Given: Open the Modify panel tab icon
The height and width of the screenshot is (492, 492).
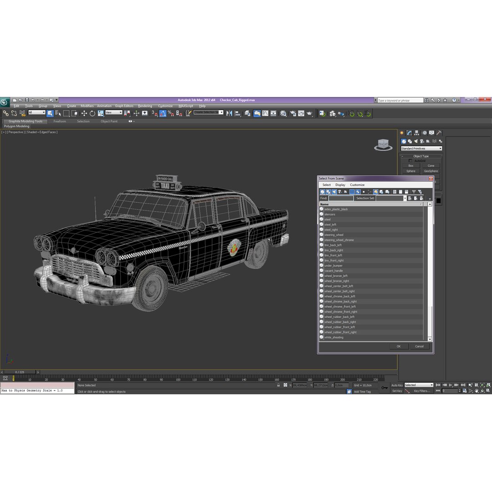Looking at the screenshot, I should click(409, 133).
